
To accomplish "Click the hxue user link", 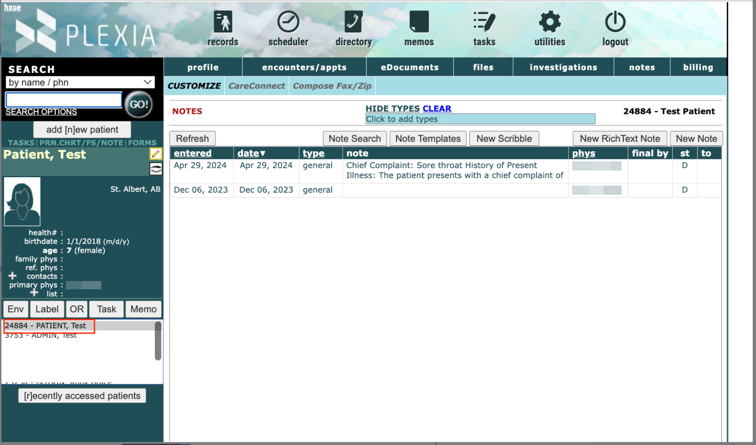I will pyautogui.click(x=13, y=7).
